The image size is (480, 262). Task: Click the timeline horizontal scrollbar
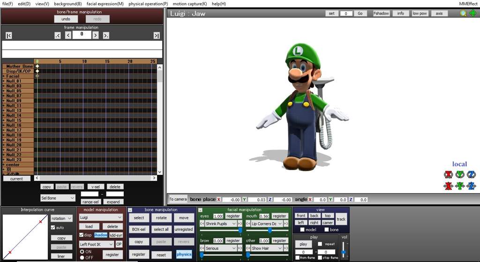pyautogui.click(x=96, y=178)
